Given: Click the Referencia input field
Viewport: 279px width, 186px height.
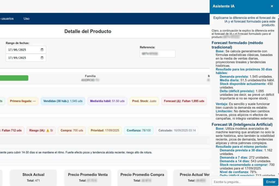Looking at the screenshot, I should pos(157,54).
